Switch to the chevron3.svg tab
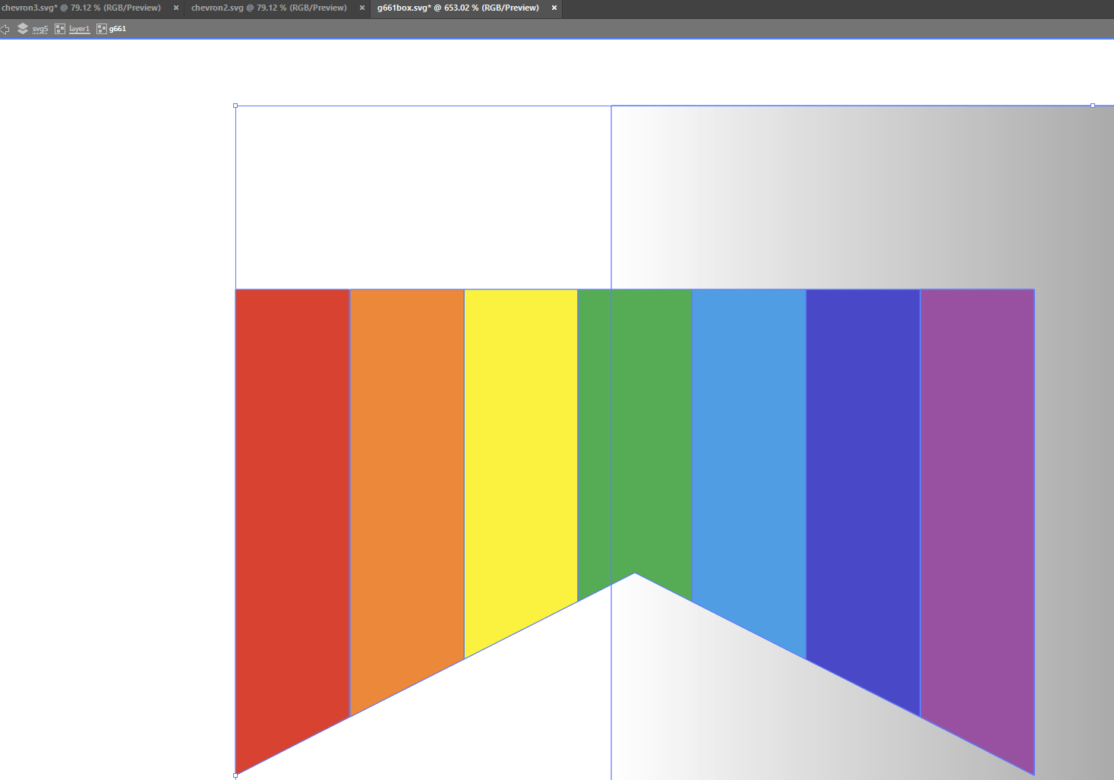Screen dimensions: 1114x780 (80, 8)
